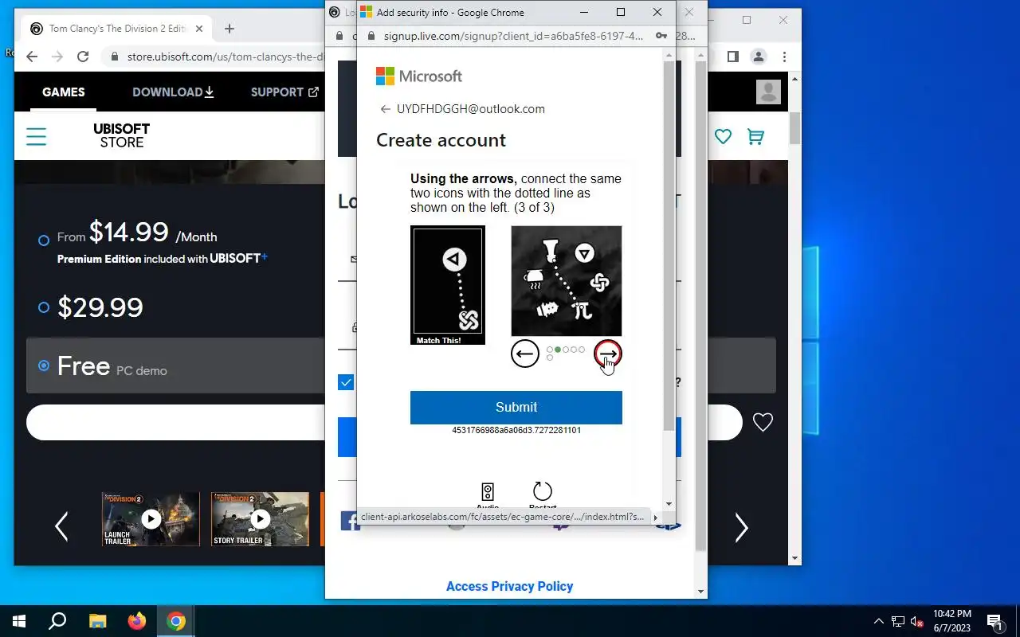Image resolution: width=1020 pixels, height=637 pixels.
Task: Open the DOWNLOAD menu item
Action: (173, 92)
